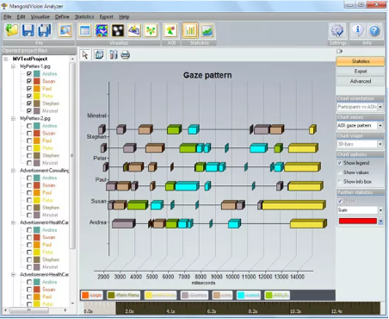Print the chart with the printer icon
The width and height of the screenshot is (389, 319).
click(x=126, y=54)
